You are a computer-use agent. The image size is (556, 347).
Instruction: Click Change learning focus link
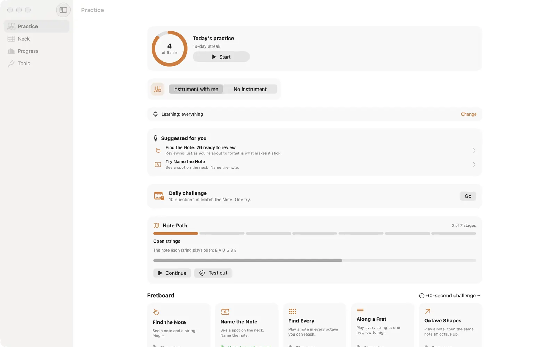[x=469, y=114]
